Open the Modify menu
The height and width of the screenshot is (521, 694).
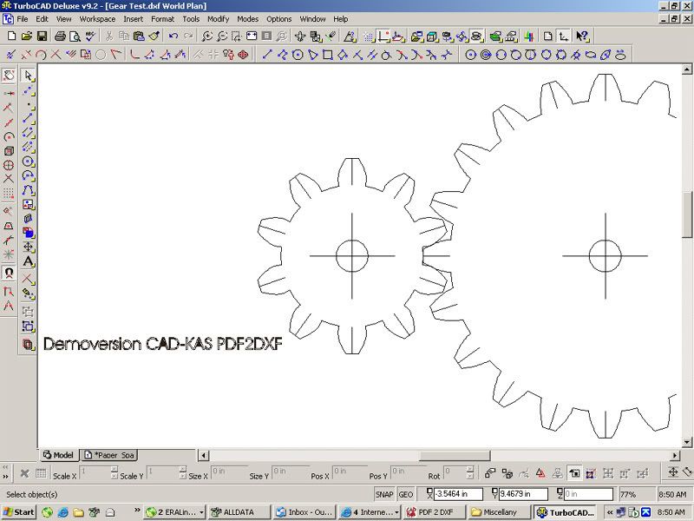pos(218,18)
